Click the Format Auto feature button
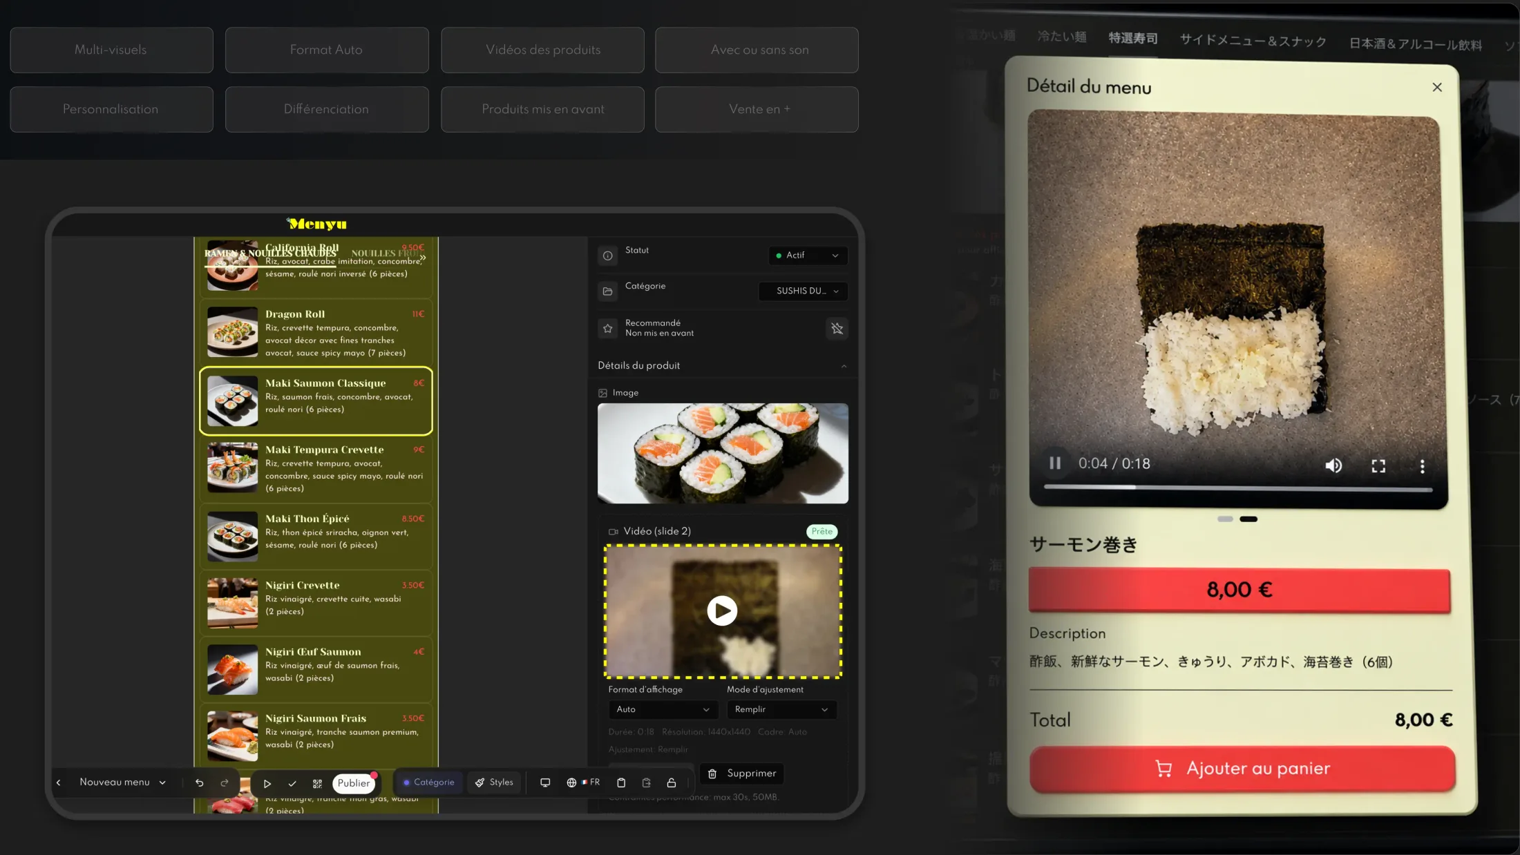The height and width of the screenshot is (855, 1520). pos(327,50)
